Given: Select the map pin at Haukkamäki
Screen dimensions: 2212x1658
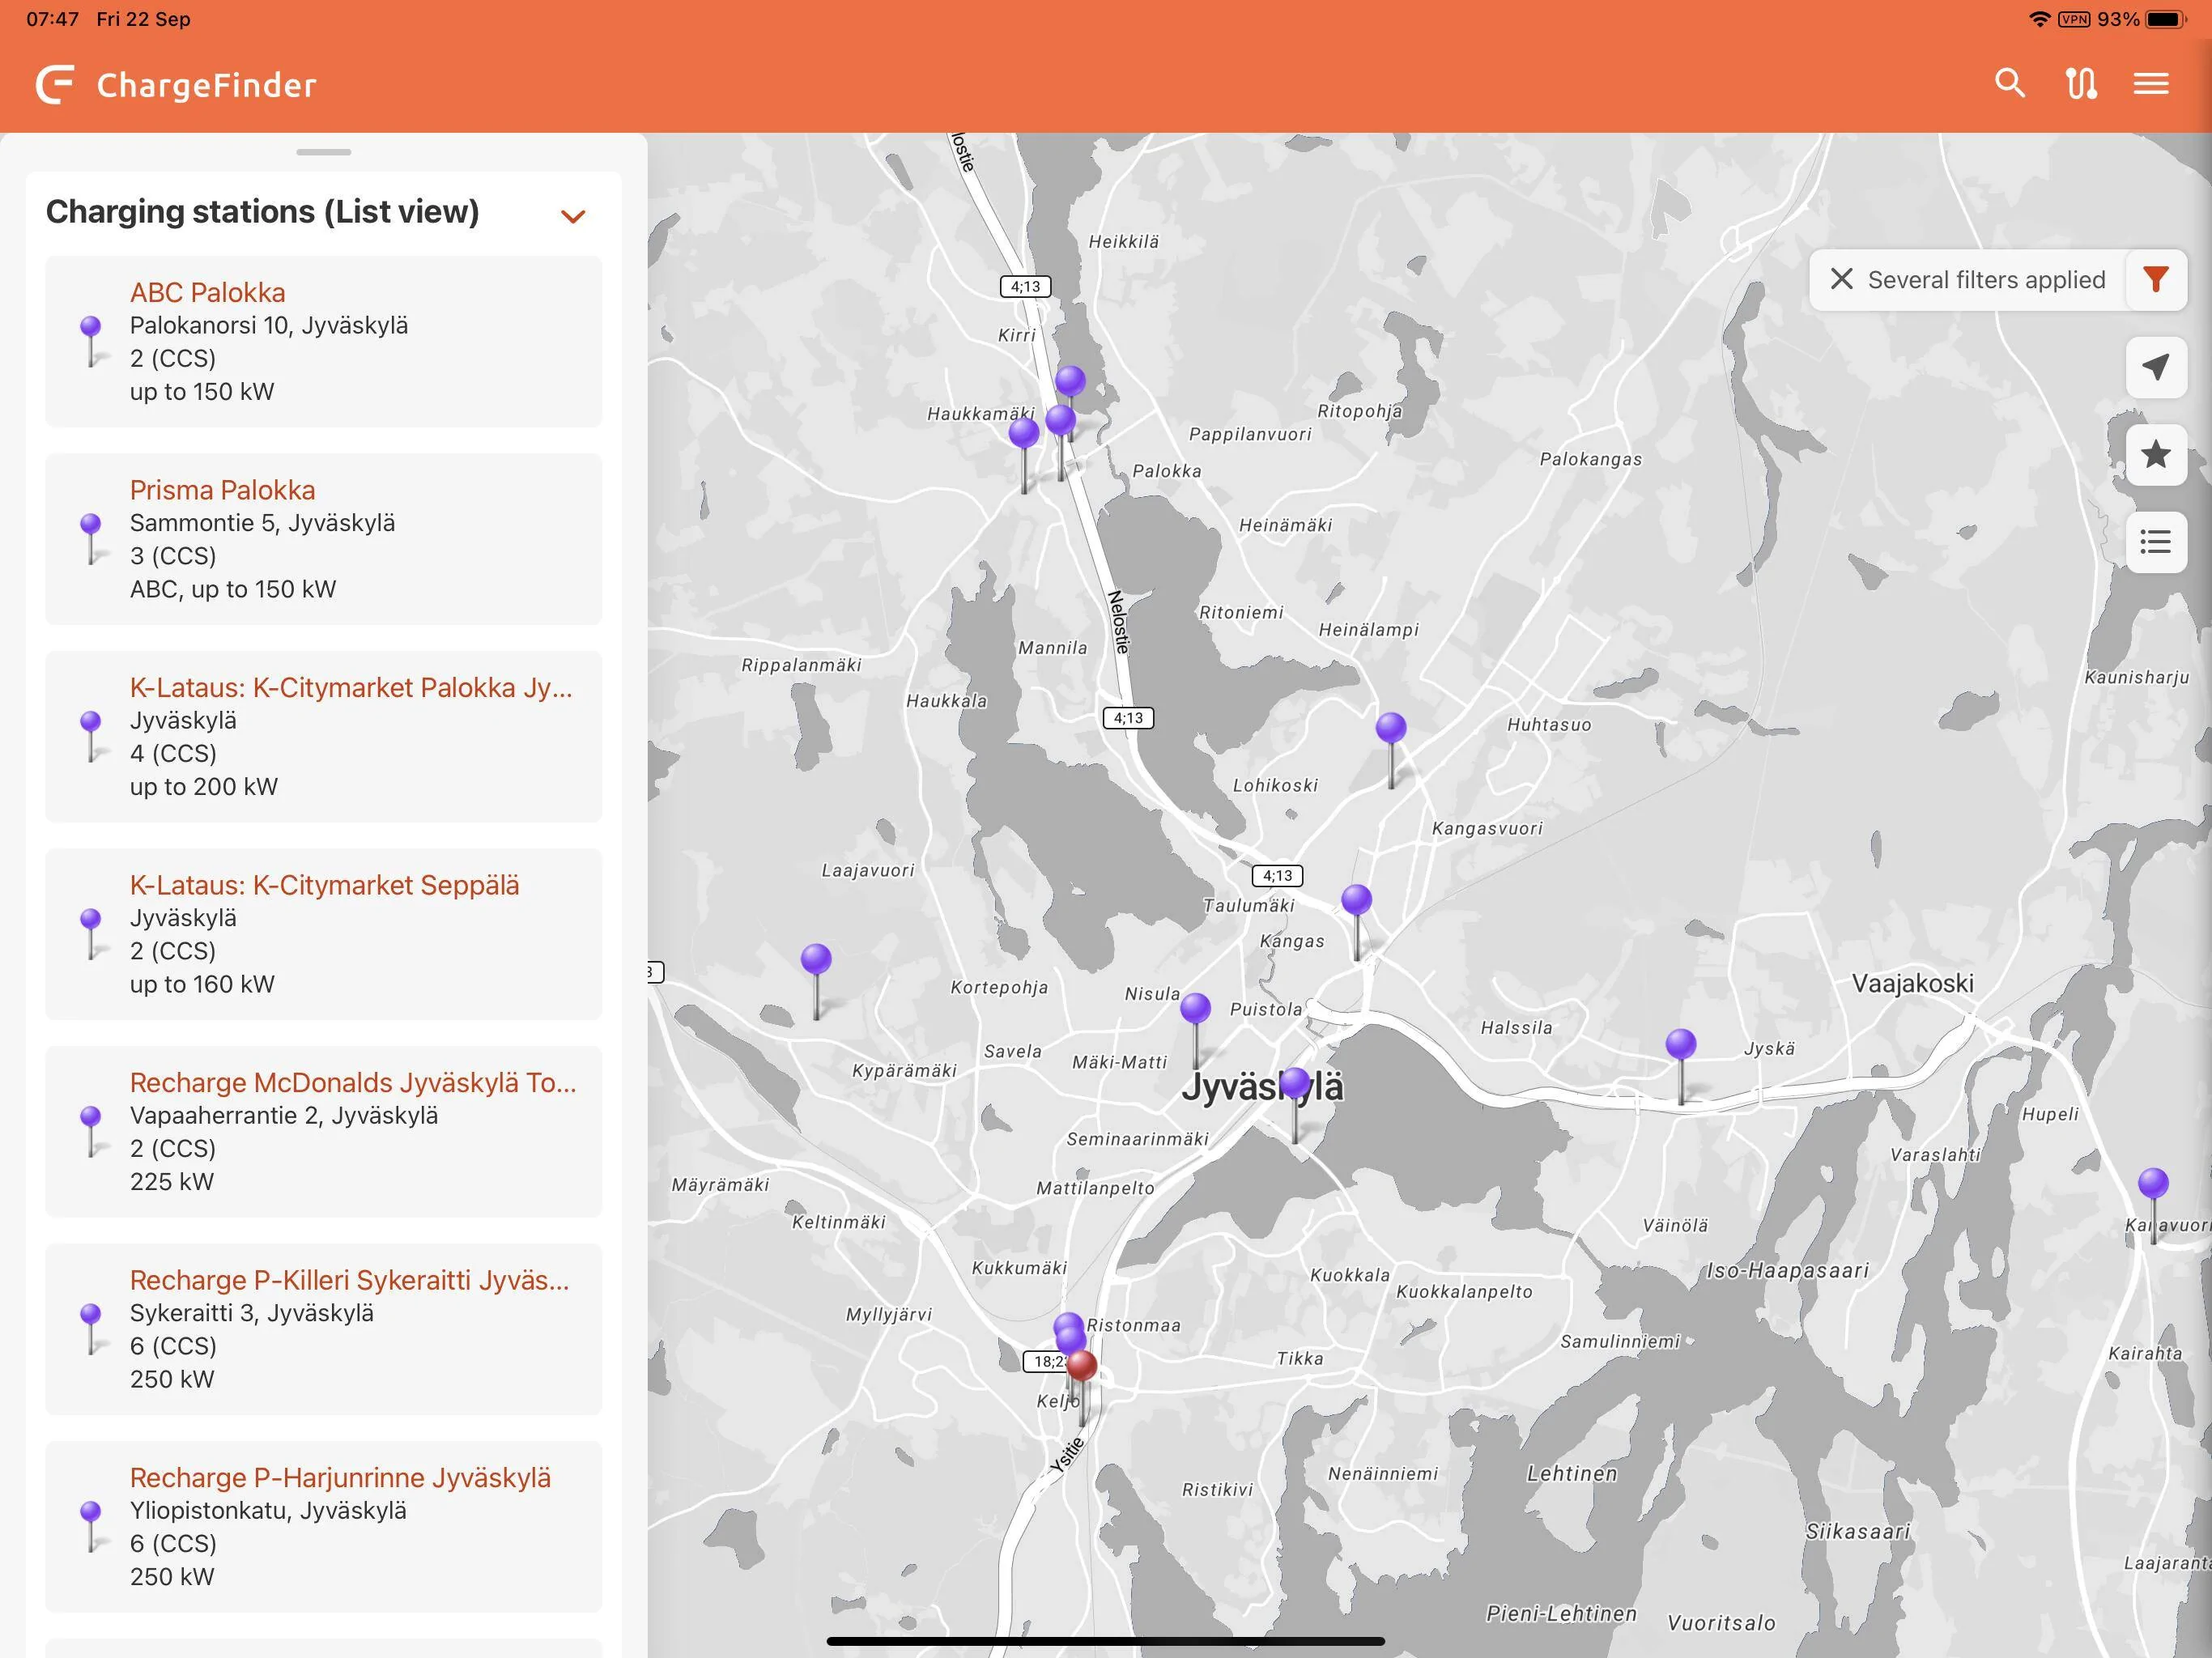Looking at the screenshot, I should pyautogui.click(x=1023, y=433).
